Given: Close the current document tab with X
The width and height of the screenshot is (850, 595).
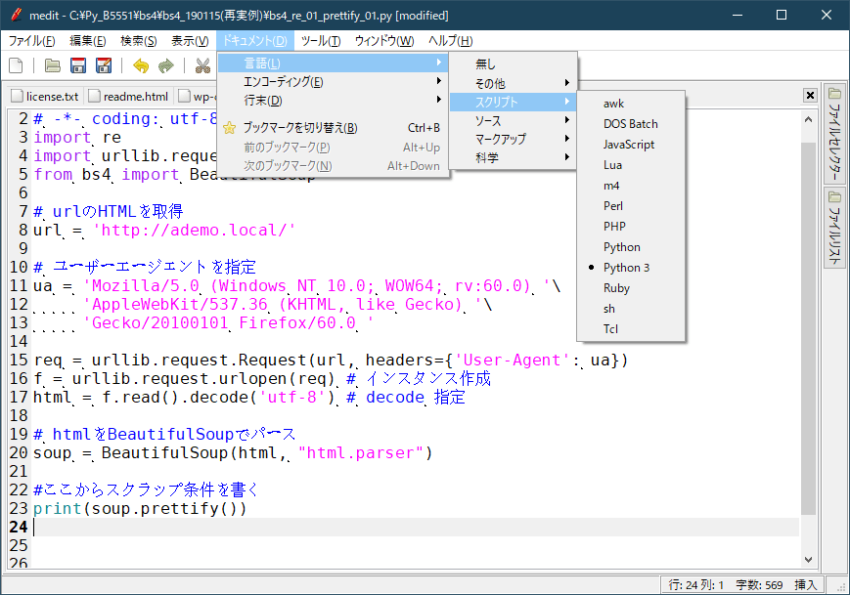Looking at the screenshot, I should pos(810,96).
